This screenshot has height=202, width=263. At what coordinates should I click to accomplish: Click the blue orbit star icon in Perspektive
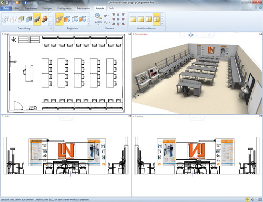coord(191,35)
